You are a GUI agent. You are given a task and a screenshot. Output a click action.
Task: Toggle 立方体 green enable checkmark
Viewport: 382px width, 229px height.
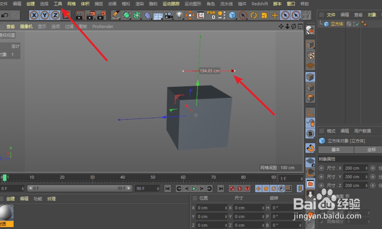(357, 24)
